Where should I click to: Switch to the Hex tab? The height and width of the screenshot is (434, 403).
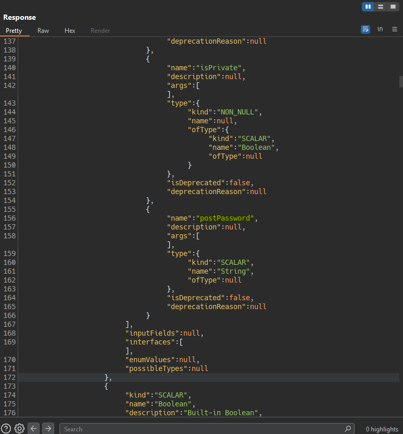(x=70, y=31)
